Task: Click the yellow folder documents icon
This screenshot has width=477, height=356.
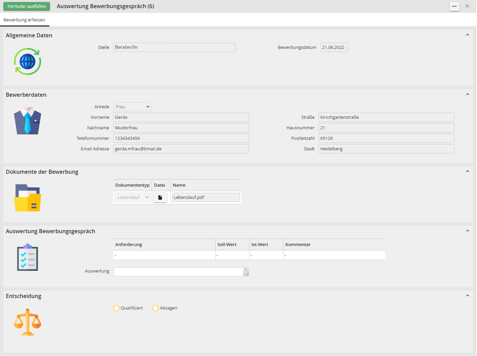Action: [28, 198]
